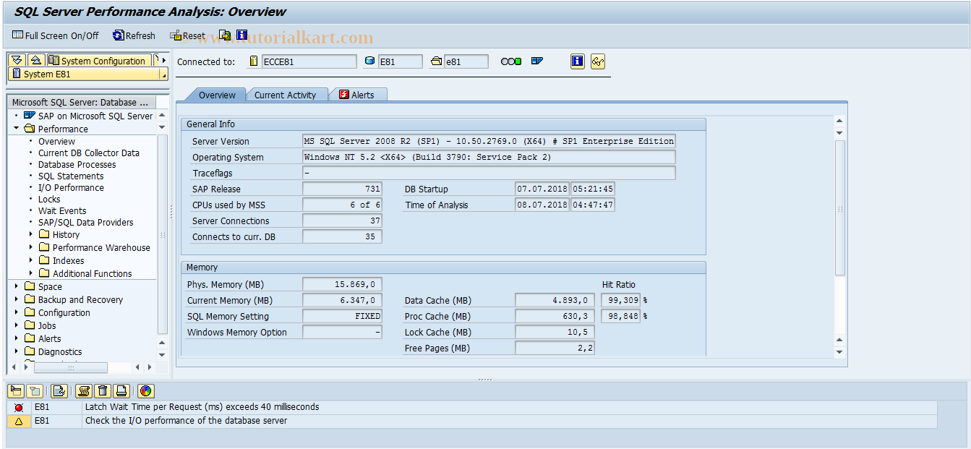Collapse the Performance folder
Viewport: 971px width, 449px height.
[x=16, y=129]
